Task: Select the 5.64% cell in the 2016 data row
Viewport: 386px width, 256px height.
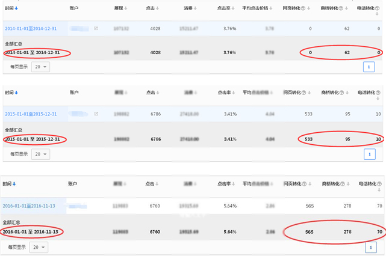Action: [x=230, y=206]
